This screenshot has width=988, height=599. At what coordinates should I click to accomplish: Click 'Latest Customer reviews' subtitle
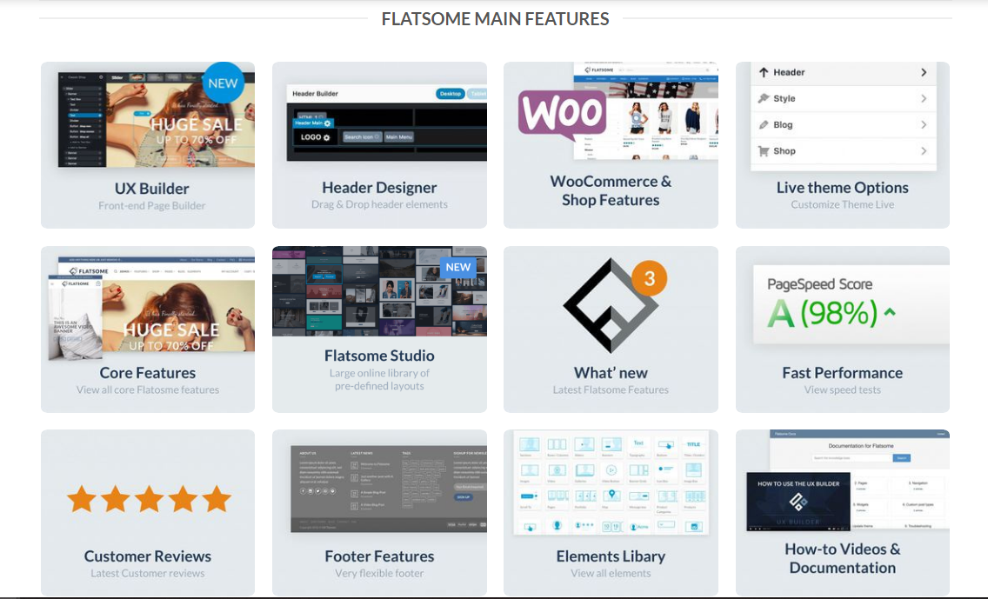coord(148,573)
